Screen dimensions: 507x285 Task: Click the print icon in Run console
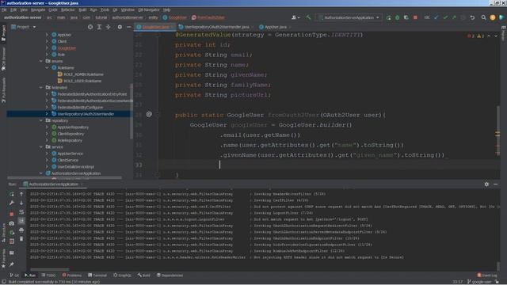coord(21,230)
